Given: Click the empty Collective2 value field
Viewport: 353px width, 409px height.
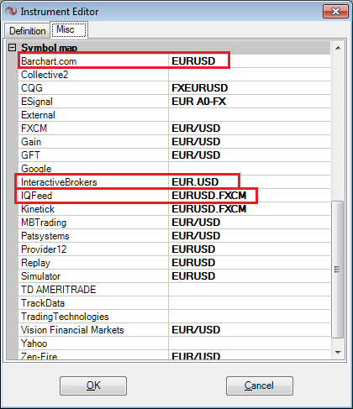Looking at the screenshot, I should tap(250, 75).
